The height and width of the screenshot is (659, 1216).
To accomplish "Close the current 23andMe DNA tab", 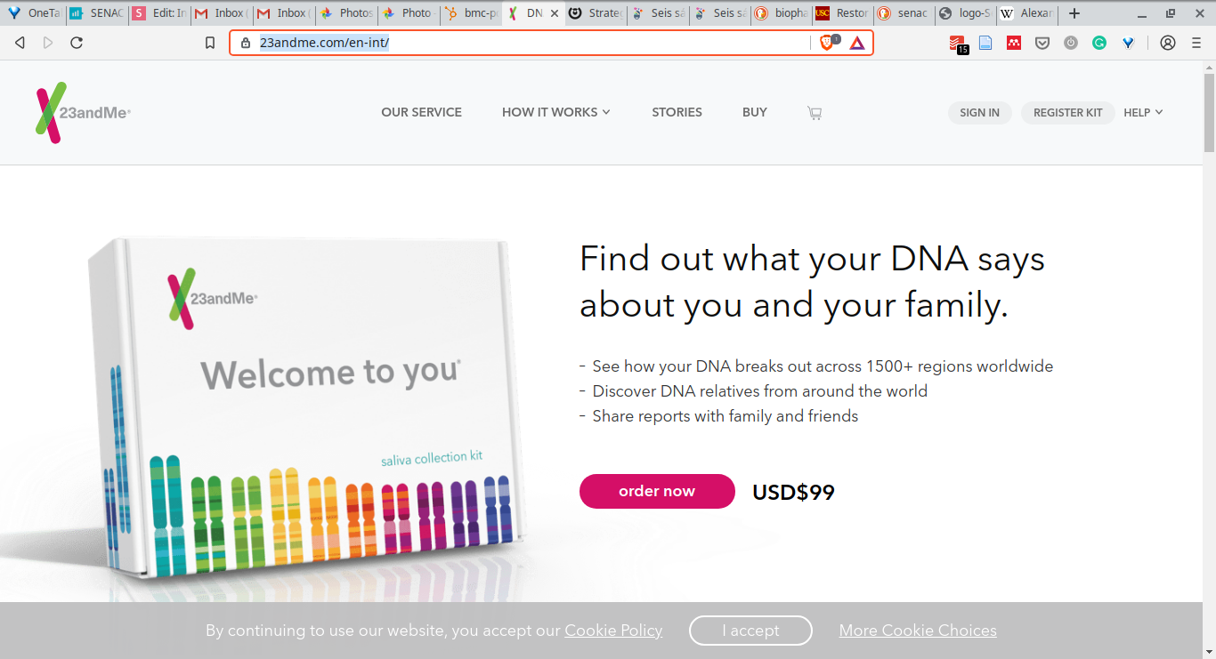I will [x=555, y=13].
